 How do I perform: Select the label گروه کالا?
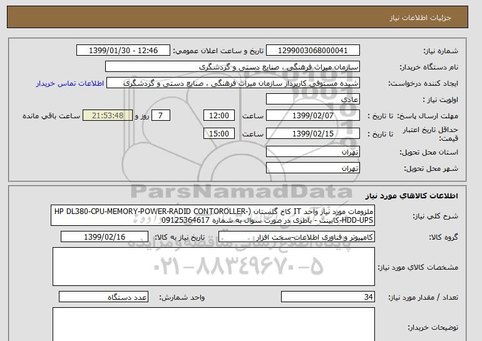[444, 237]
